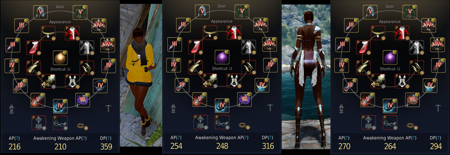Select the red coat appearance slot in the 254 AP panel
The height and width of the screenshot is (155, 450).
234,33
